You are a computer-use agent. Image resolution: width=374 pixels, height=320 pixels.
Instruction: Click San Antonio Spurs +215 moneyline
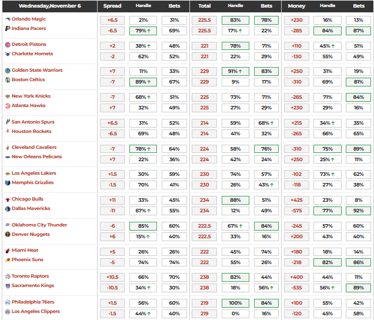pyautogui.click(x=296, y=123)
